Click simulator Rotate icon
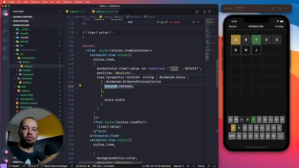The width and height of the screenshot is (299, 168). (286, 8)
